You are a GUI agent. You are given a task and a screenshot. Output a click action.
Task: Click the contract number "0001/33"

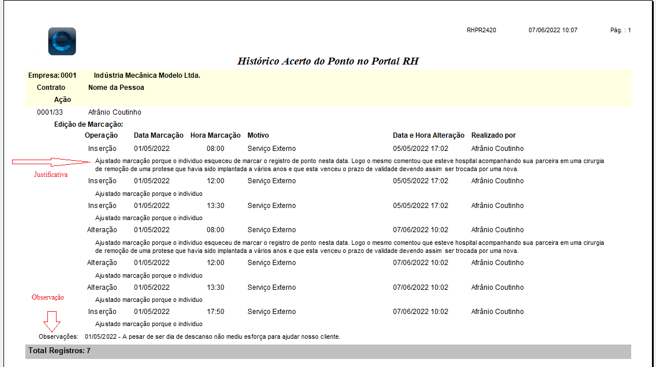coord(50,112)
